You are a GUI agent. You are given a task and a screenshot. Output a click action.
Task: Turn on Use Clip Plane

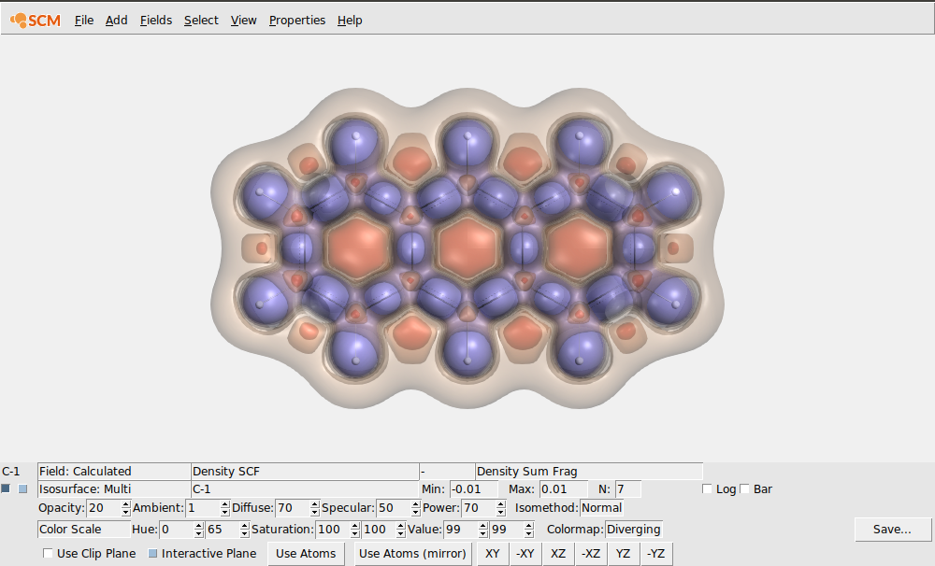click(x=48, y=553)
